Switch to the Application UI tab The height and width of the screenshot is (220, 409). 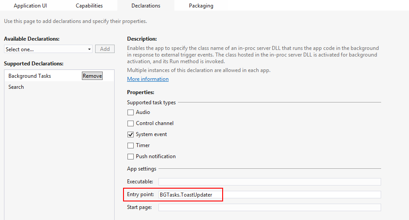pos(30,5)
